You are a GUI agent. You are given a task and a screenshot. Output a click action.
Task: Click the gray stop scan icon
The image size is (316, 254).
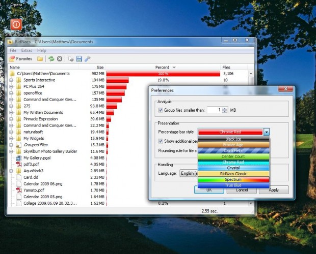[60, 59]
